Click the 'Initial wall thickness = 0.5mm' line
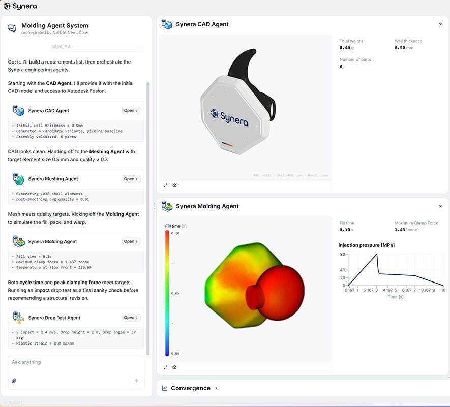Viewport: 450px width, 407px height. 49,126
